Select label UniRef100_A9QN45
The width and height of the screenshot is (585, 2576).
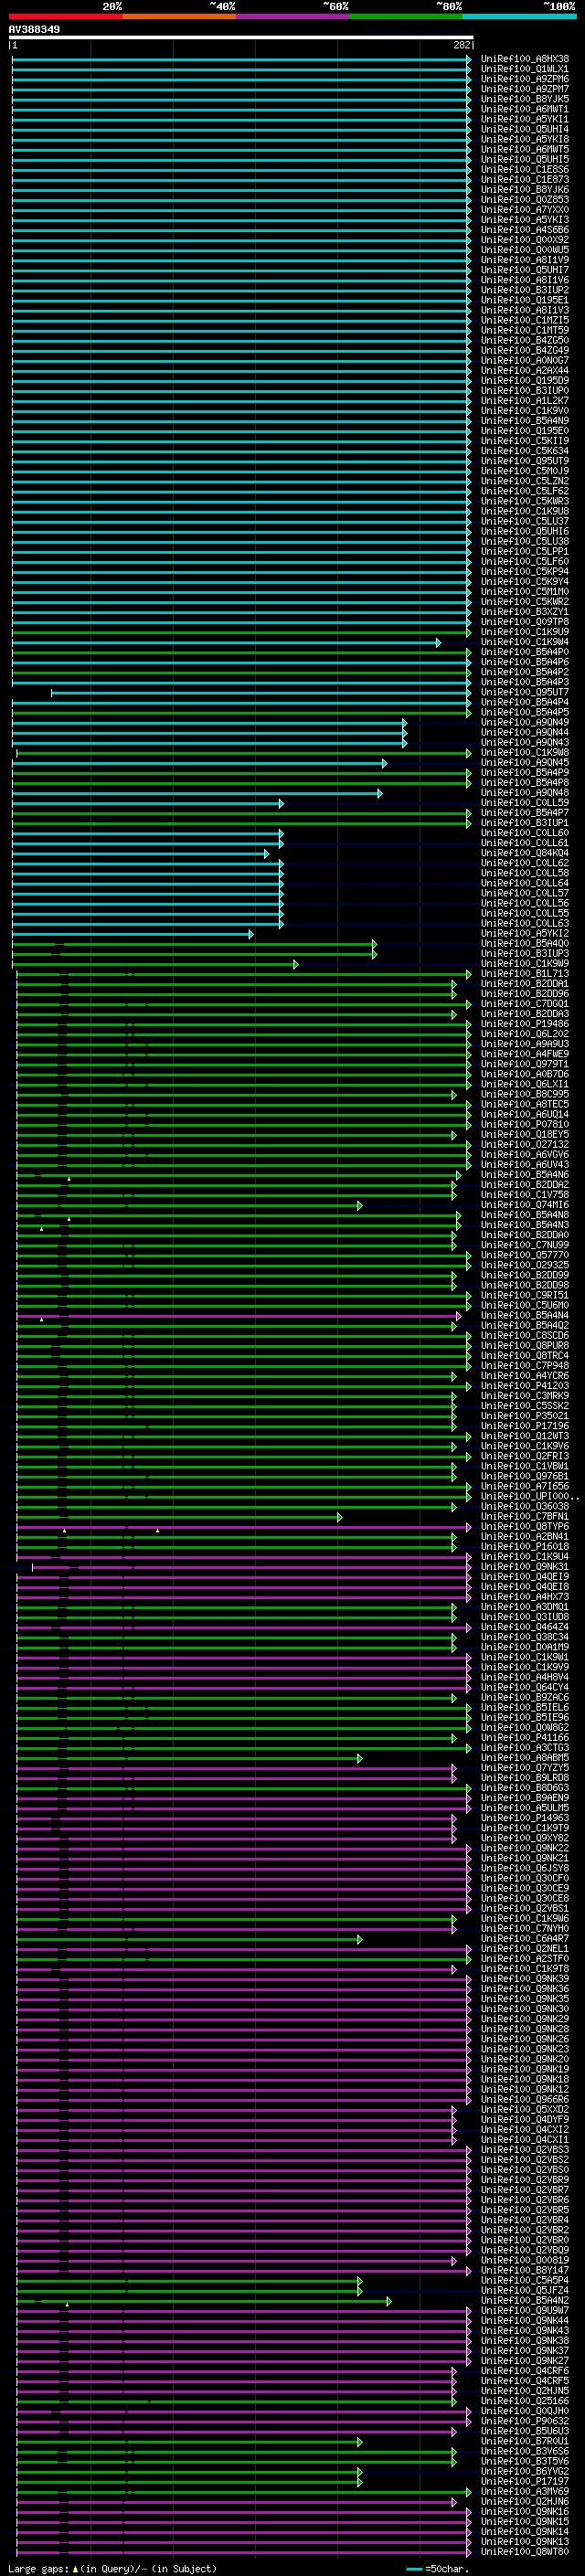524,762
